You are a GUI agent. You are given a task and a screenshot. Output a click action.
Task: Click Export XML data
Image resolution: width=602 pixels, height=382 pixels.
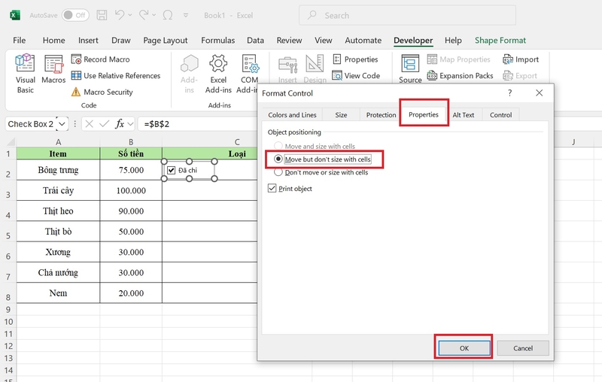pyautogui.click(x=520, y=75)
